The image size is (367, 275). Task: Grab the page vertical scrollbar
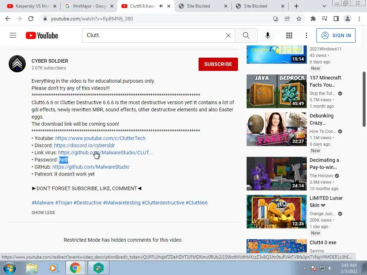click(364, 99)
